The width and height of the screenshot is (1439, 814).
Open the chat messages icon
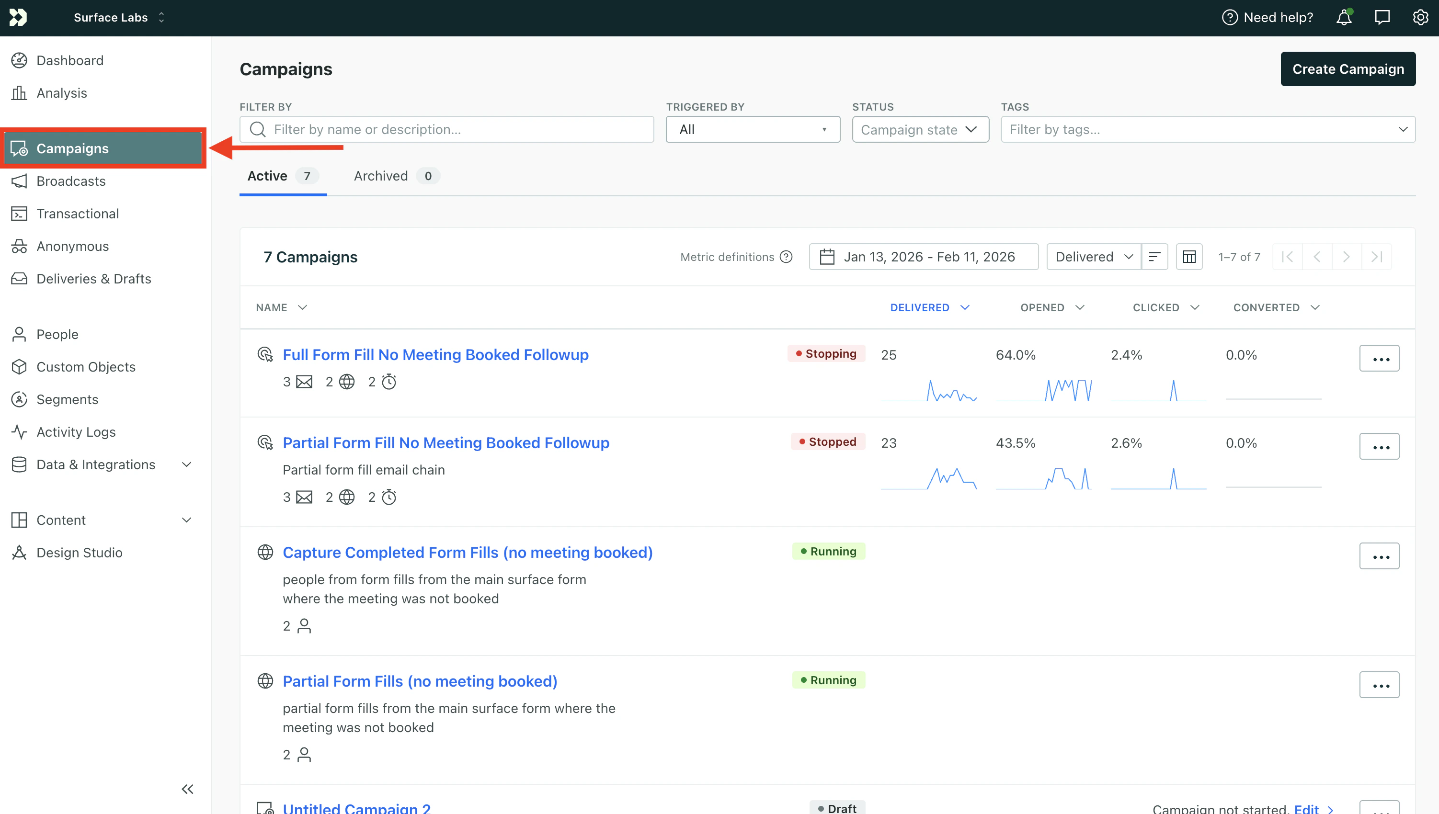[1382, 17]
